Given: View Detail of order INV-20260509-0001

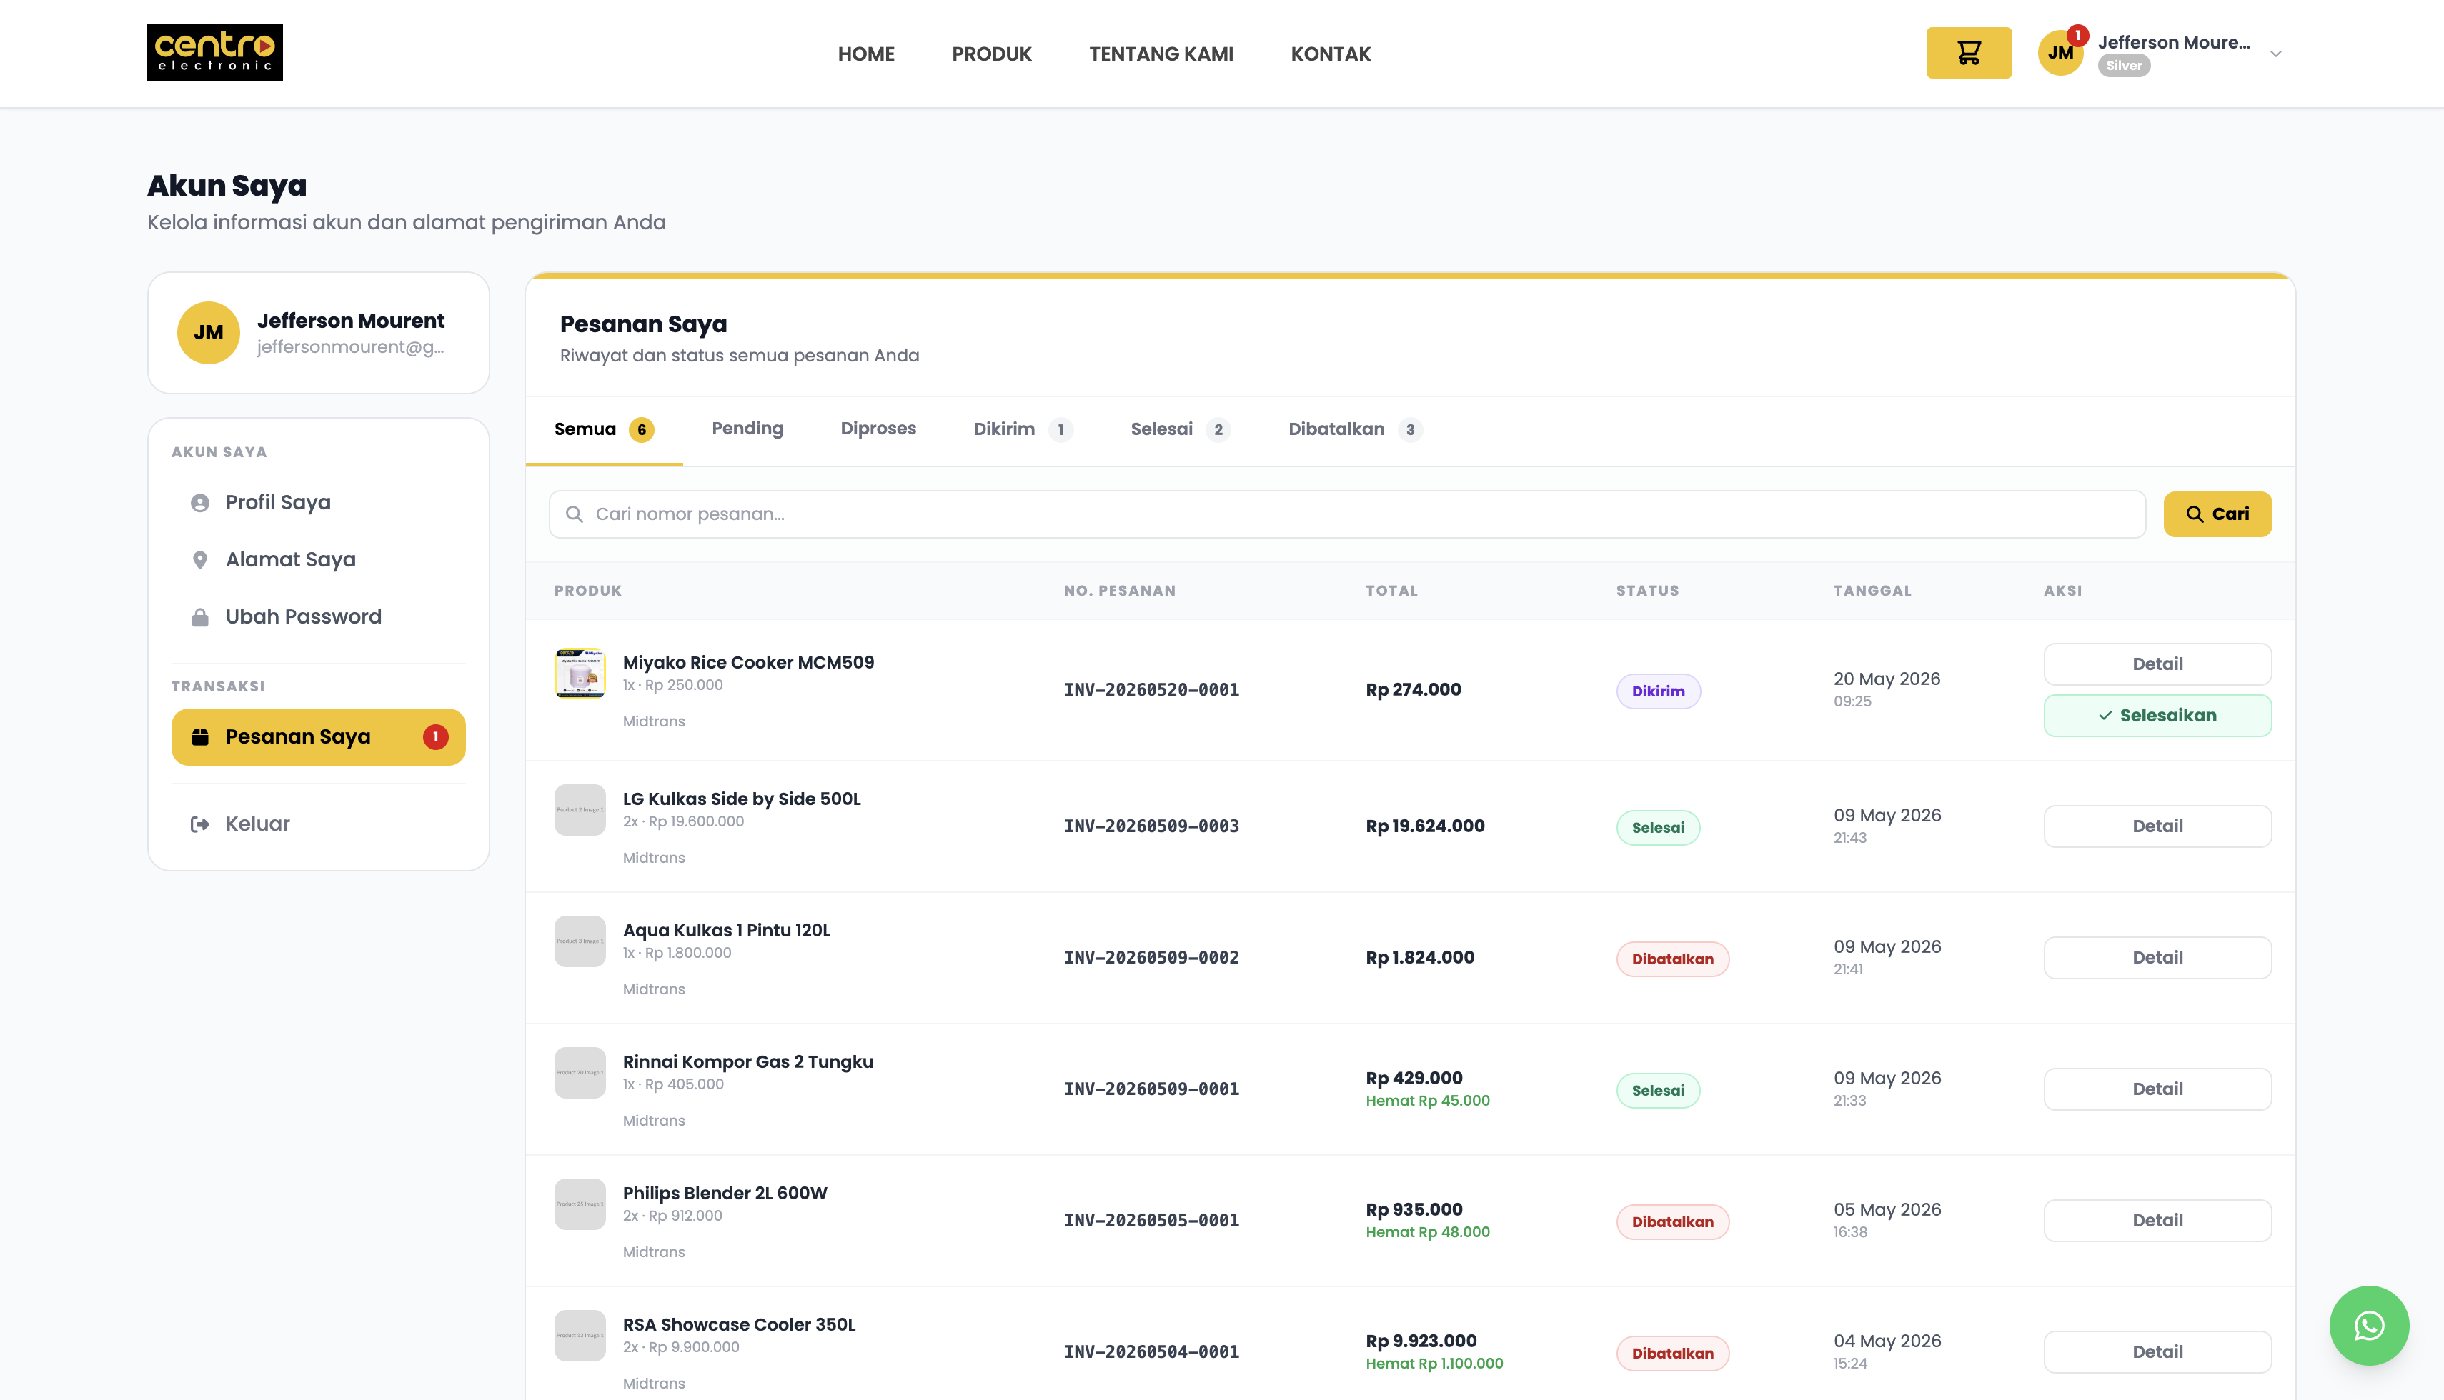Looking at the screenshot, I should [x=2157, y=1089].
